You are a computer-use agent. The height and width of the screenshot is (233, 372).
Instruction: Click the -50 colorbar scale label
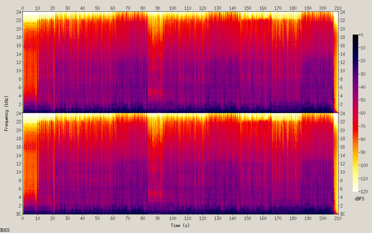pos(362,100)
